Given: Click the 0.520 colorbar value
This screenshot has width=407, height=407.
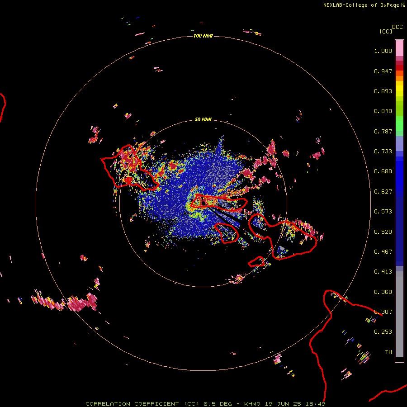Looking at the screenshot, I should pos(383,232).
